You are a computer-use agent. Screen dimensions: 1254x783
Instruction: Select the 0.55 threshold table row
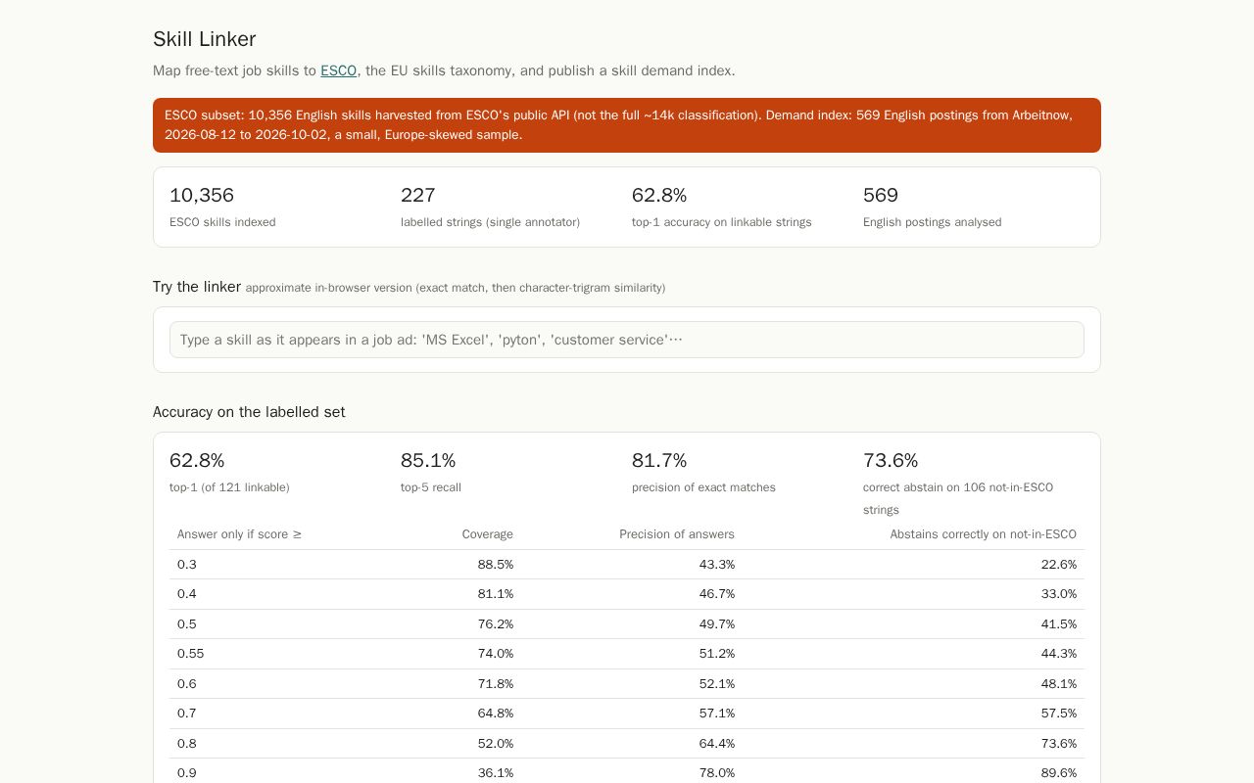627,654
